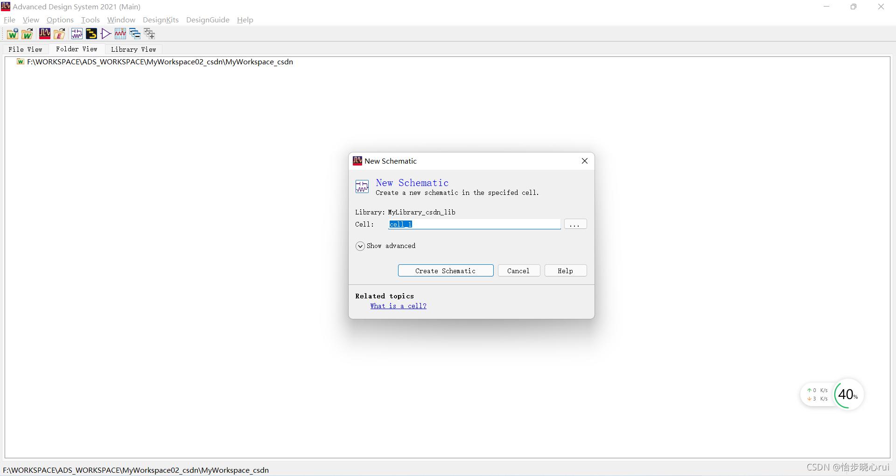Click the ellipsis browse button beside Cell
This screenshot has width=896, height=476.
(575, 224)
